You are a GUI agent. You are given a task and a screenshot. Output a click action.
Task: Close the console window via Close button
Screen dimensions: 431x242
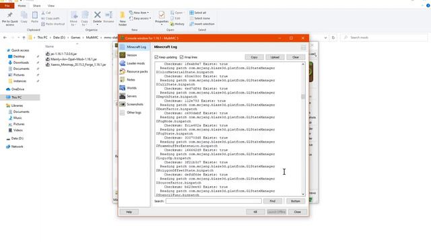[298, 212]
